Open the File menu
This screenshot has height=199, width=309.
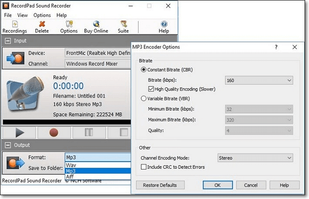pos(8,15)
